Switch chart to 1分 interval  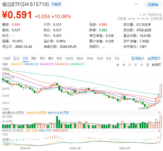pos(117,58)
